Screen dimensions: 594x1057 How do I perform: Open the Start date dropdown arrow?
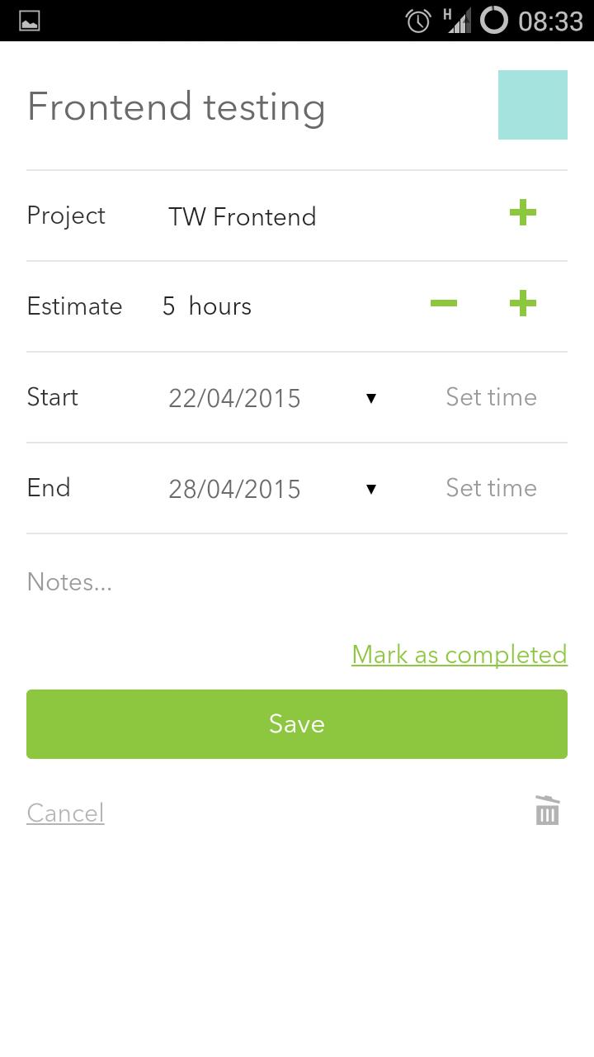[371, 398]
